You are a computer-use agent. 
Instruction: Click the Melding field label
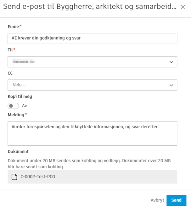[16, 115]
